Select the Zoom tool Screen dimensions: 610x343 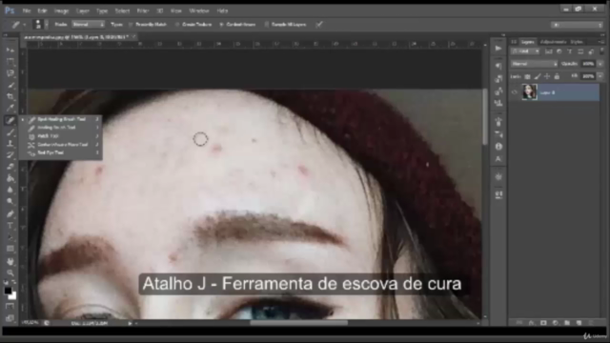[x=10, y=272]
